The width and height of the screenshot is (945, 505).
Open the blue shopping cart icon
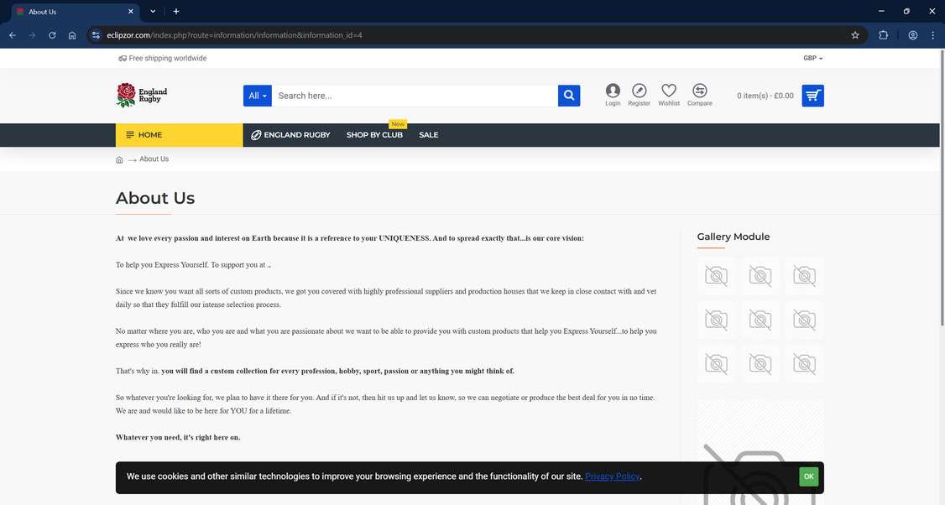coord(812,96)
